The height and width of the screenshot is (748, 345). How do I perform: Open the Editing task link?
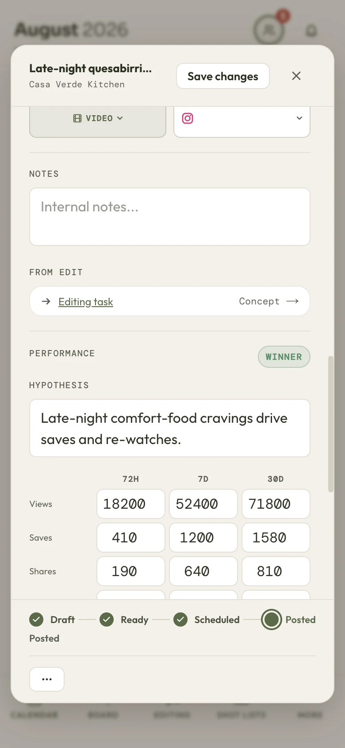(x=86, y=302)
